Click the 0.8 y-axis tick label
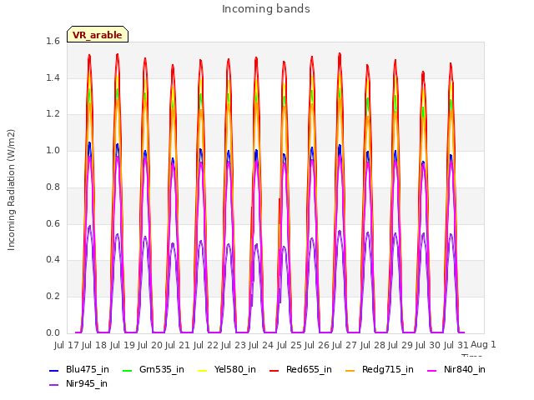 coord(53,187)
